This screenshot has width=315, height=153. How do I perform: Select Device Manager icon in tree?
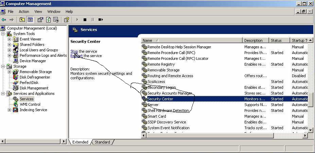[16, 61]
